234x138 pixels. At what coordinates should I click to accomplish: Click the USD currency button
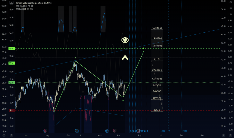coord(11,3)
